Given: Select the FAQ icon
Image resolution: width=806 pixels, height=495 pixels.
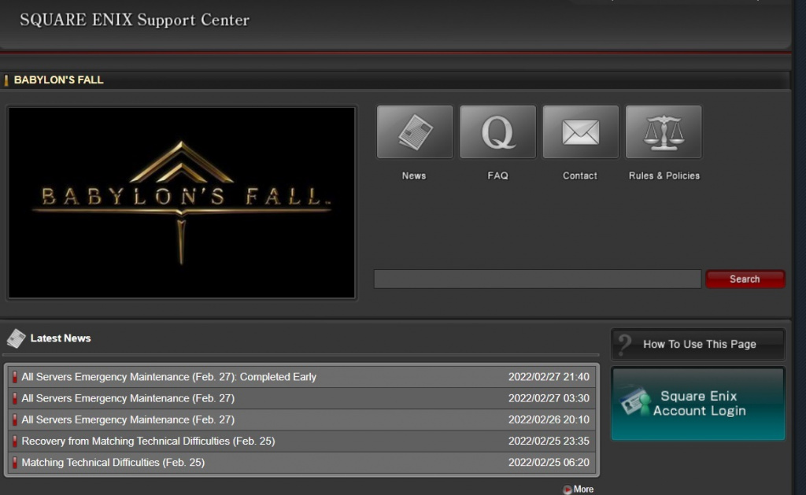Looking at the screenshot, I should point(497,131).
